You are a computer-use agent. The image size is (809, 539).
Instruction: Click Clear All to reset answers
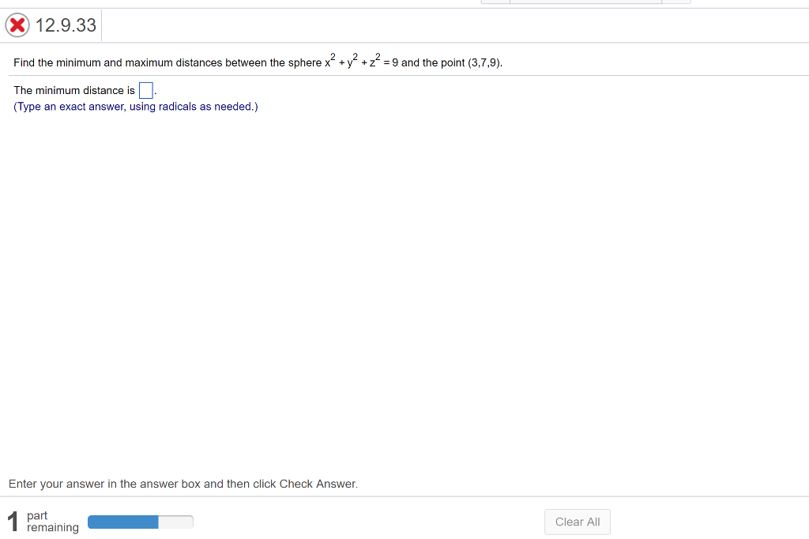click(x=577, y=522)
